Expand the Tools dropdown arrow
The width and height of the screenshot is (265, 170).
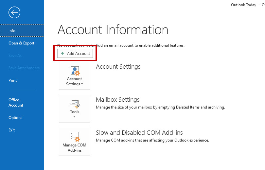click(75, 117)
